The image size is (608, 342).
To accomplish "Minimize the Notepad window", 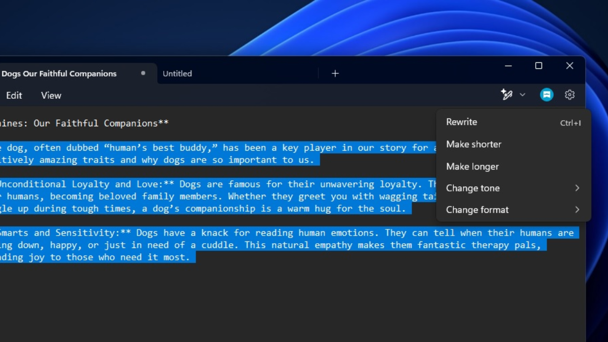I will [508, 66].
